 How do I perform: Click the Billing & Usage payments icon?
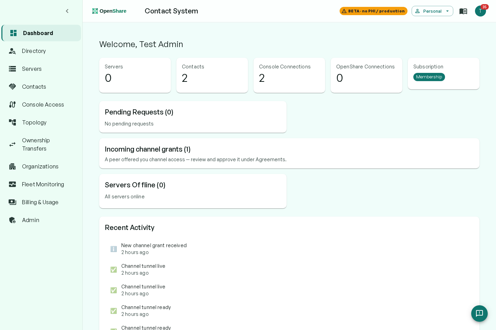[x=12, y=202]
